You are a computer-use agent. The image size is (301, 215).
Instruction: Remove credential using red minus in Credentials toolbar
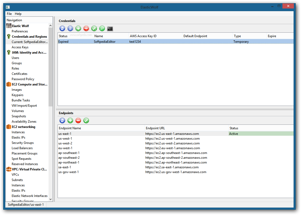click(86, 28)
